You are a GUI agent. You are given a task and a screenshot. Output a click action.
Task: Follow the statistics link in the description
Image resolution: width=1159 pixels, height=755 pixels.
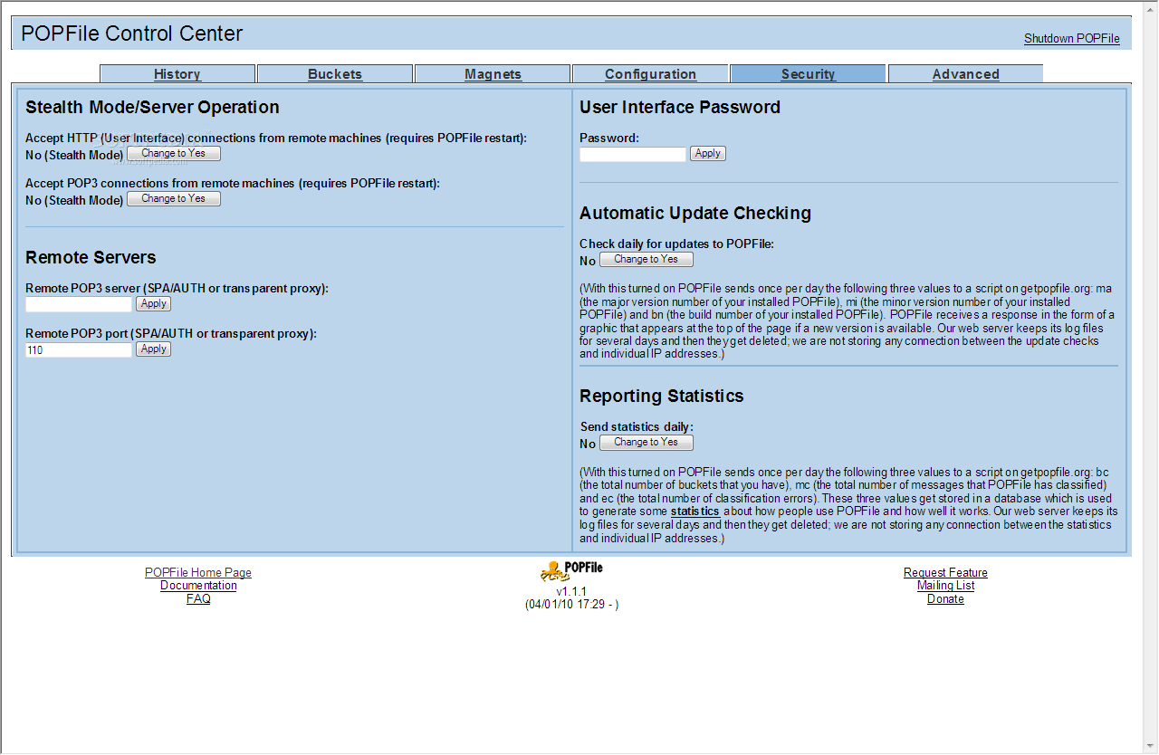[x=695, y=511]
